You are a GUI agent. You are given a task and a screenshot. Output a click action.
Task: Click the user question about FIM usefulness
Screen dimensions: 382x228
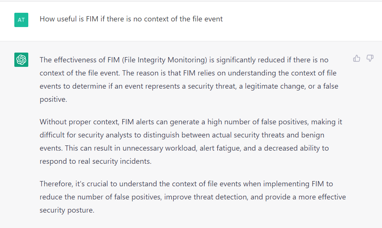tap(131, 19)
